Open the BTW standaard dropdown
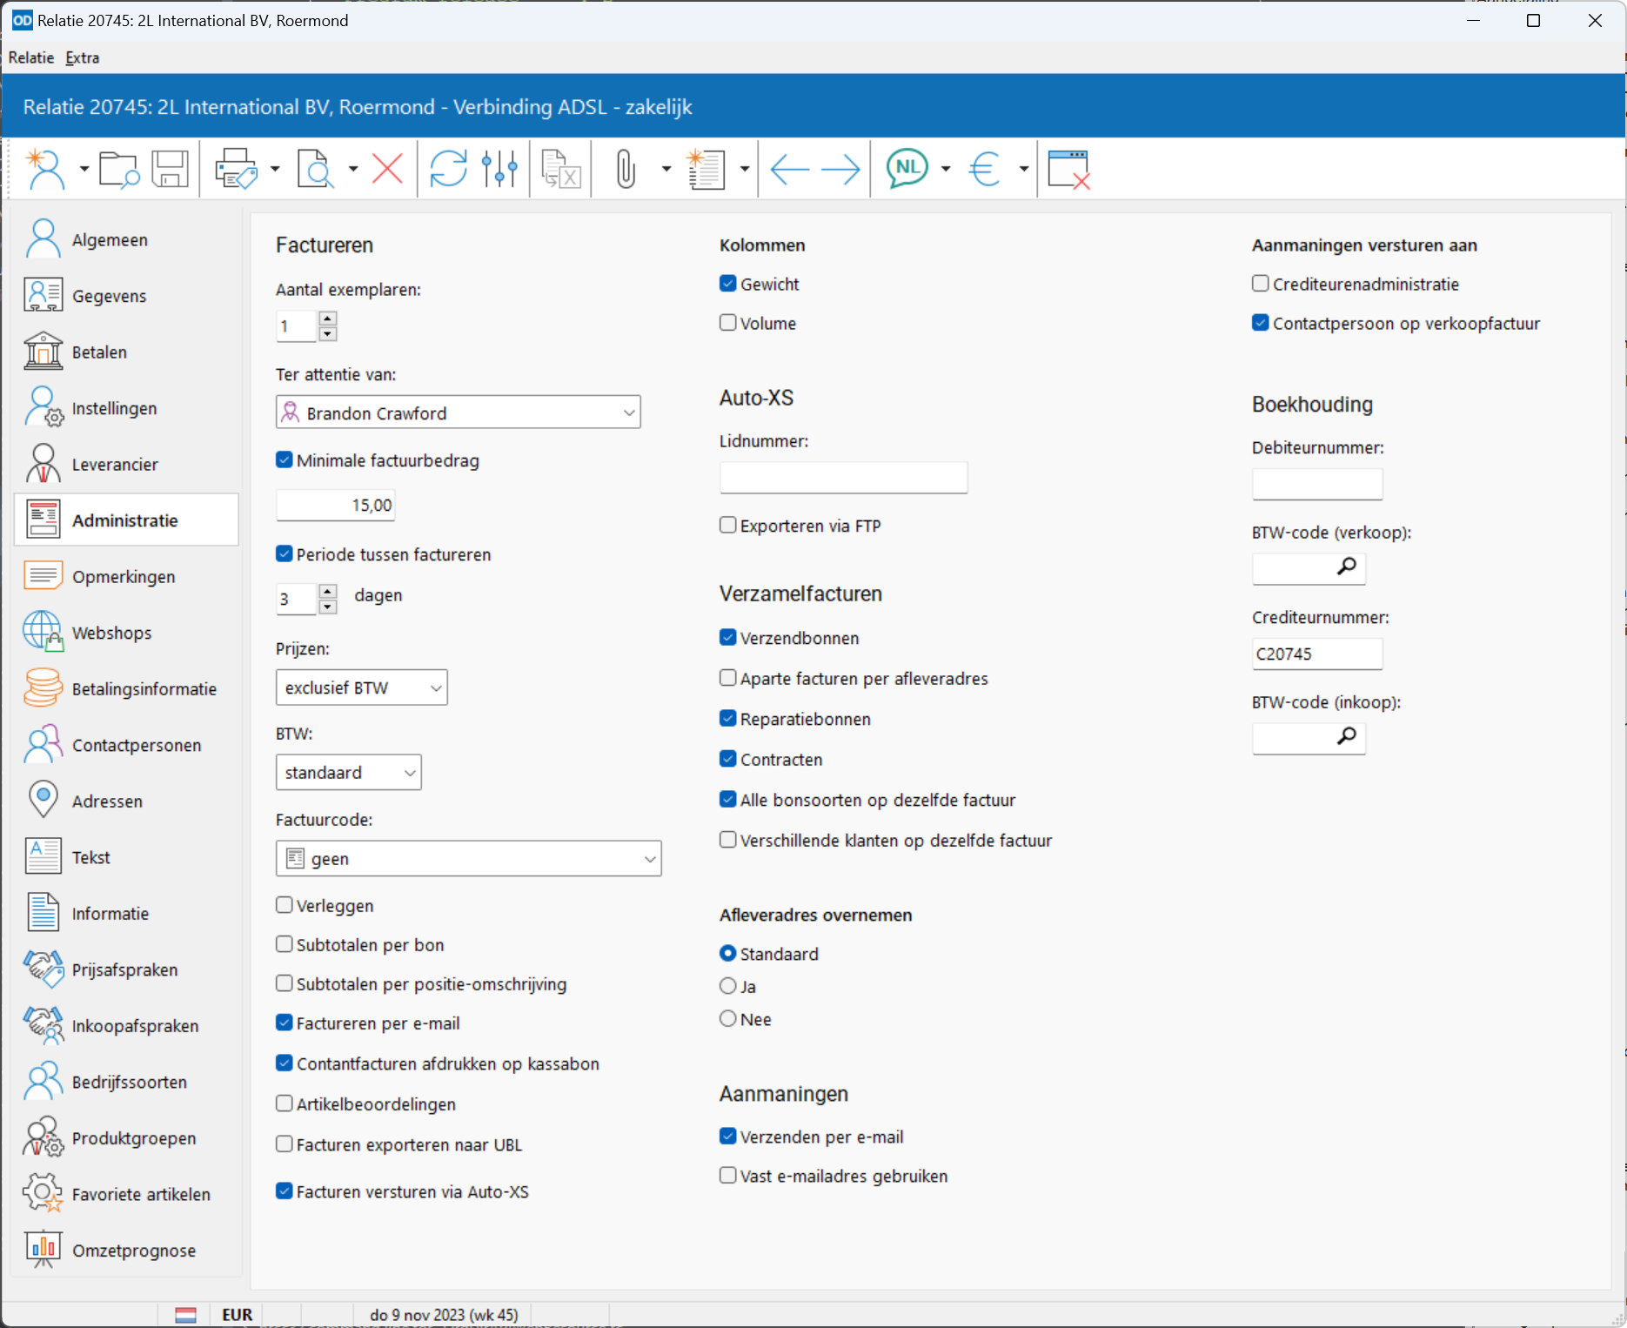Screen dimensions: 1627x1328 pyautogui.click(x=349, y=772)
